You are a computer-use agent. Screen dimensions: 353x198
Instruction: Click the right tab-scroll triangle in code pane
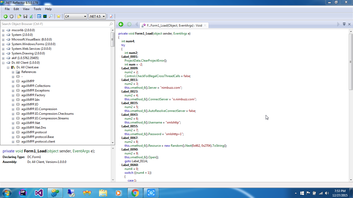[338, 24]
